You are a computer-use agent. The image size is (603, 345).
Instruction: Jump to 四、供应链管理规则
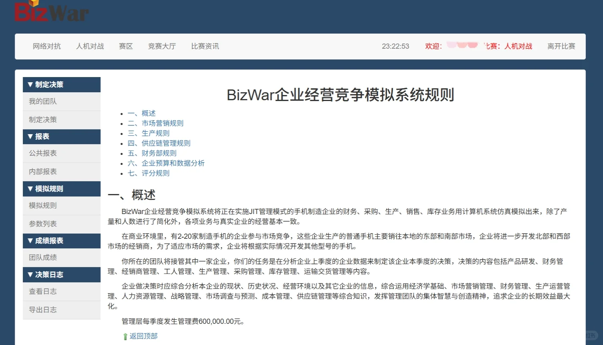click(x=159, y=143)
